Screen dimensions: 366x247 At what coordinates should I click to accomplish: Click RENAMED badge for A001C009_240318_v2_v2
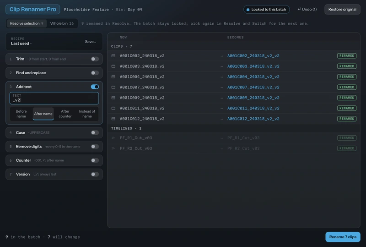click(x=347, y=98)
